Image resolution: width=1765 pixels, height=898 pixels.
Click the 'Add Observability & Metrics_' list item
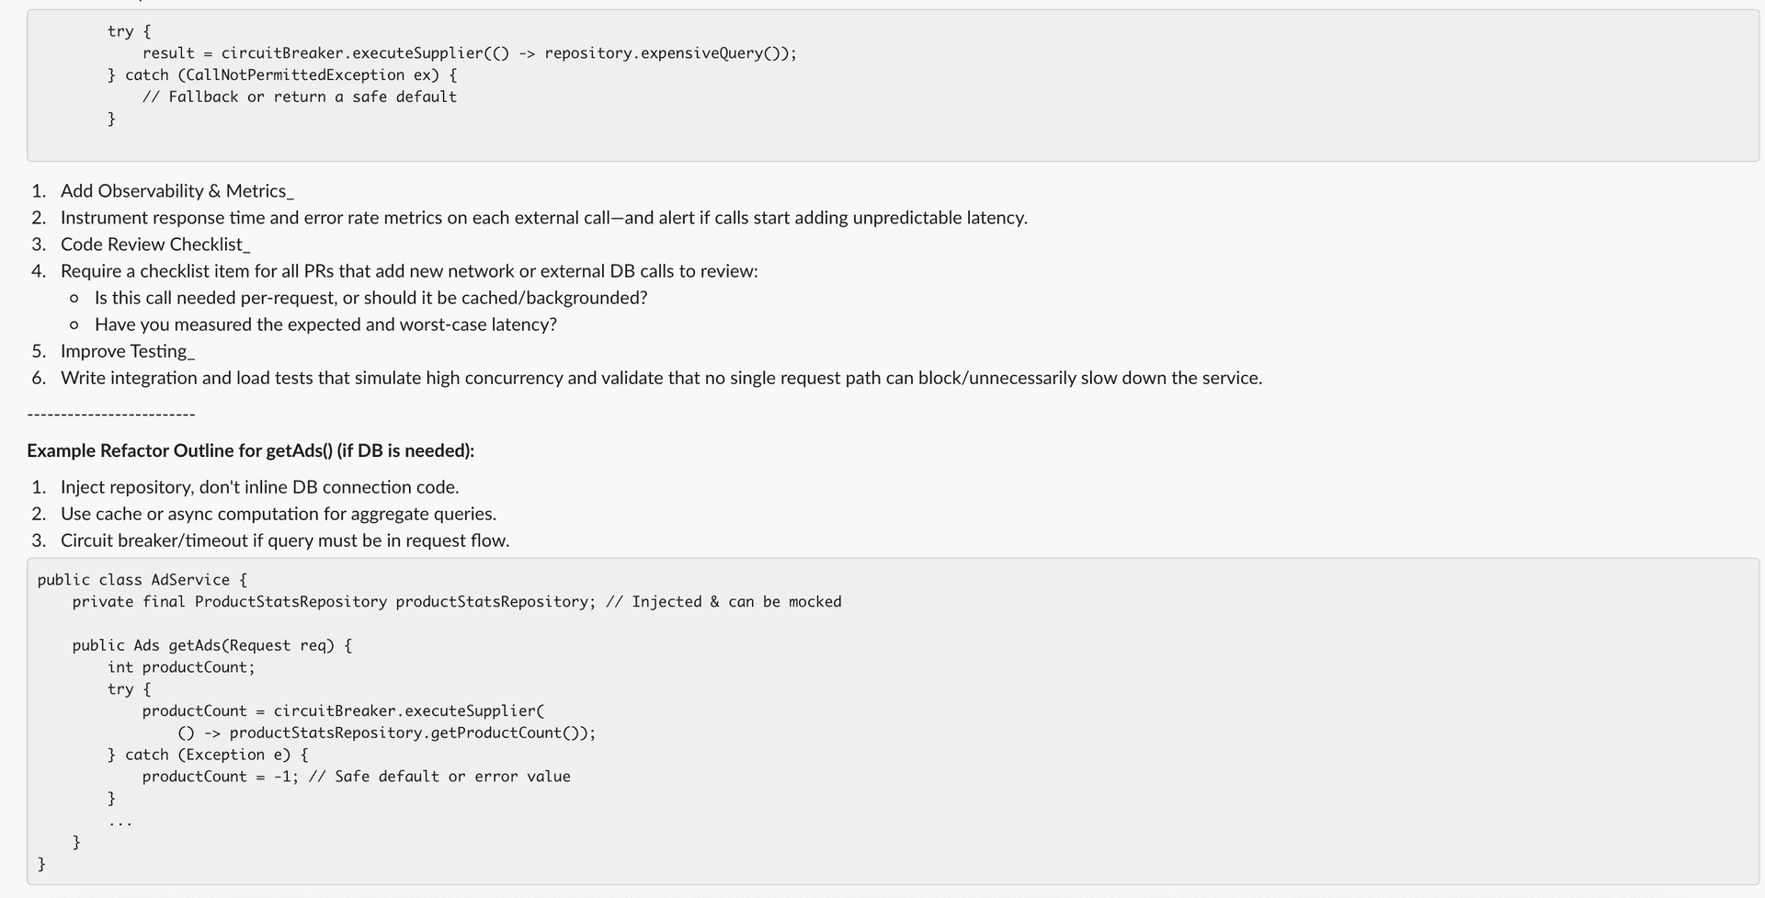click(177, 191)
